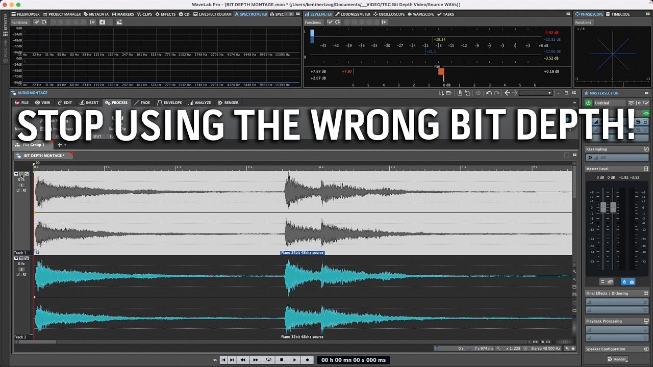Collapse the transport bar with the double-chevron

(215, 360)
